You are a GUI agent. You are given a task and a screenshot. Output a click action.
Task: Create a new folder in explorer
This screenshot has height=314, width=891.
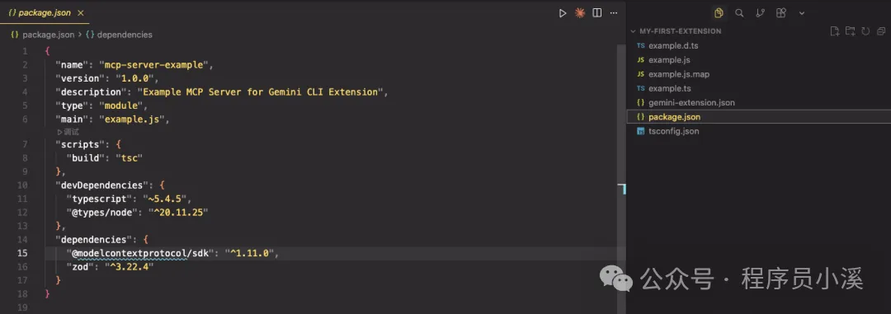click(850, 31)
